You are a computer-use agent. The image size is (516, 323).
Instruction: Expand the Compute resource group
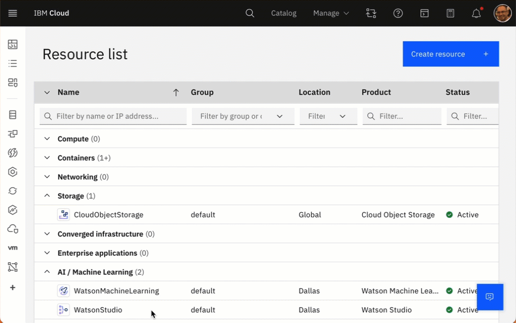[x=47, y=139]
